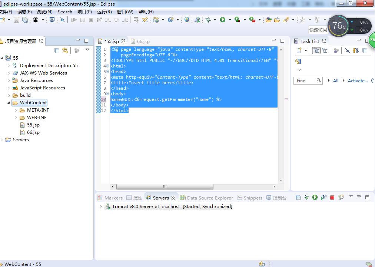Click the External Tools run icon

[252, 20]
